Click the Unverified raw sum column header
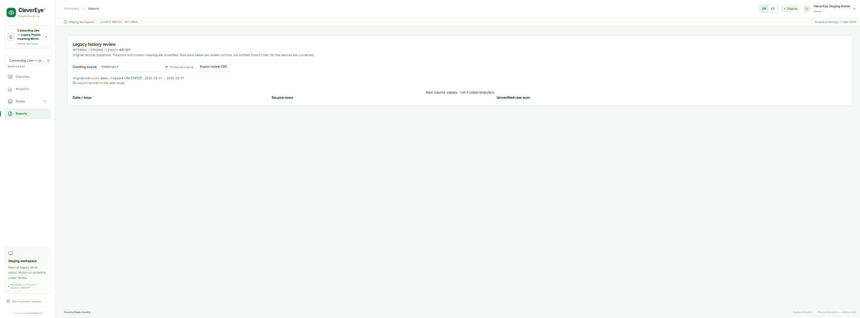 (513, 97)
